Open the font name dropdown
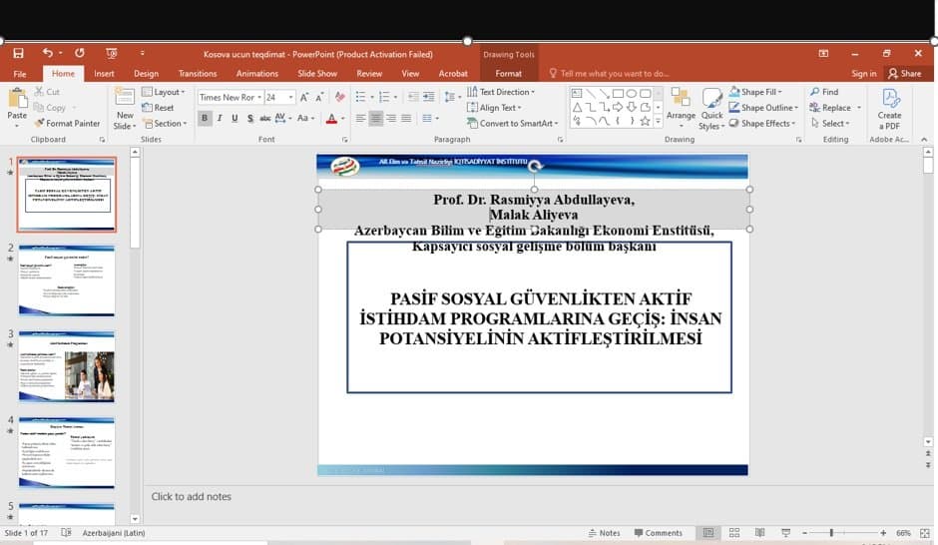The width and height of the screenshot is (938, 545). [259, 97]
